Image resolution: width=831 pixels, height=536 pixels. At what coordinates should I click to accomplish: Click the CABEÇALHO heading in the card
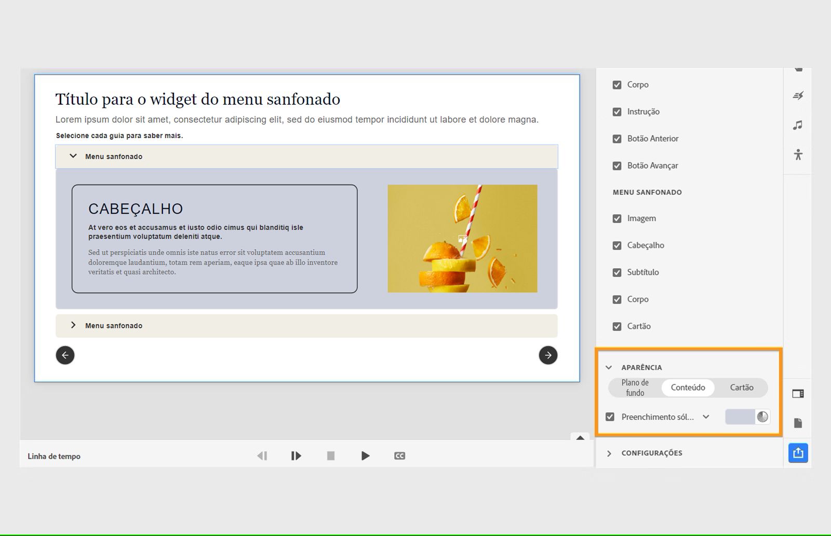point(136,209)
